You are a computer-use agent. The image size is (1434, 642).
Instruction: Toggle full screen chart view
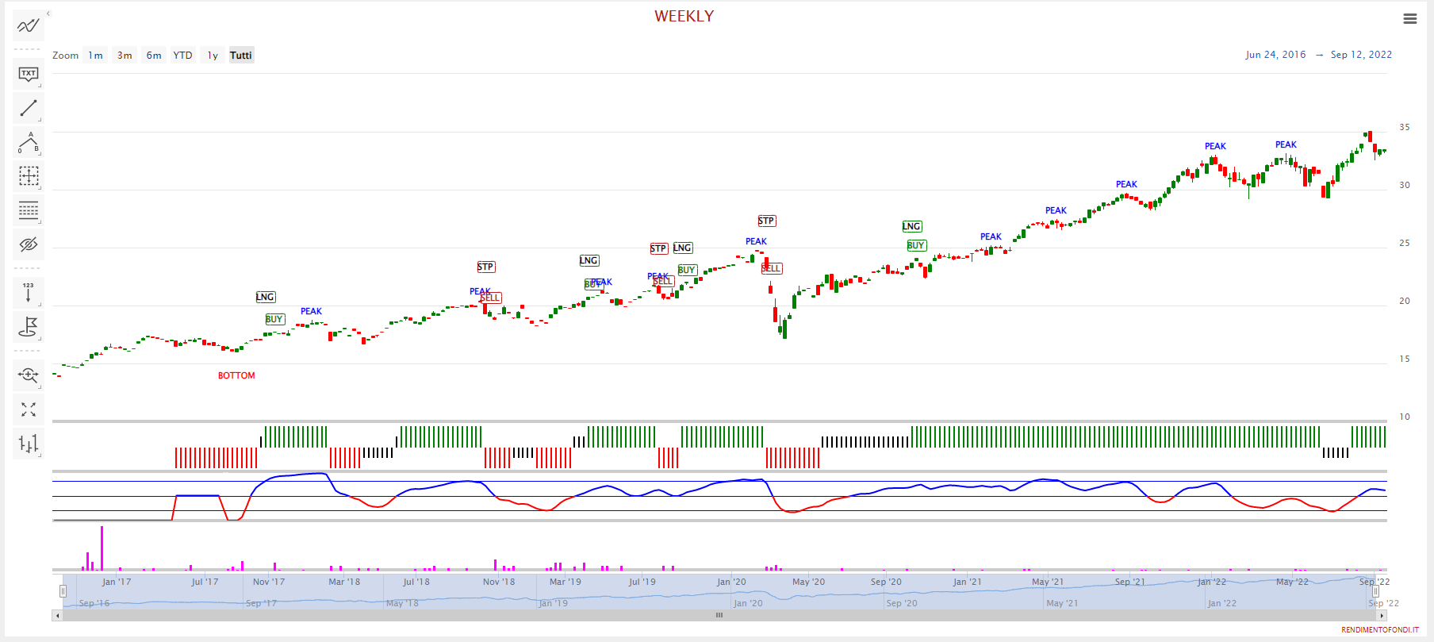[28, 409]
